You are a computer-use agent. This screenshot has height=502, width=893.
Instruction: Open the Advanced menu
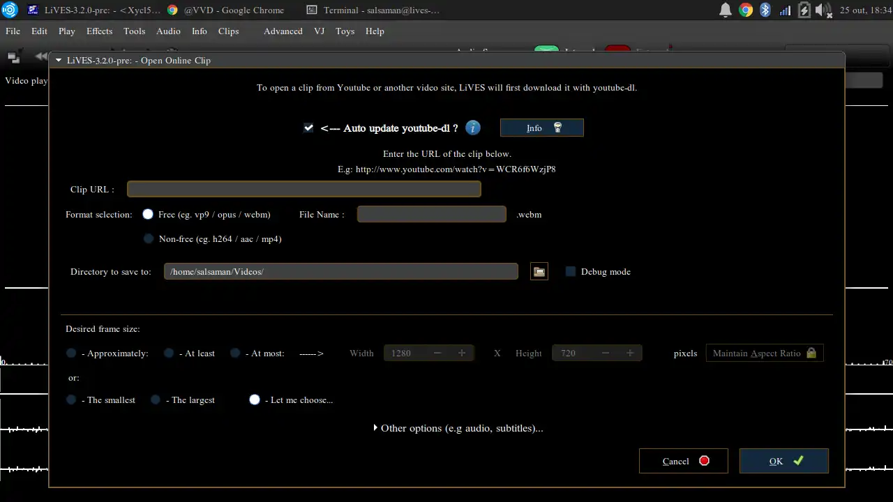pos(283,31)
